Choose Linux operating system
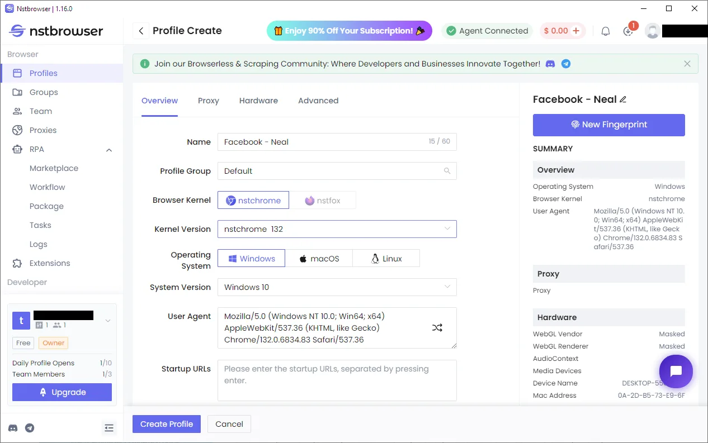 click(x=386, y=258)
